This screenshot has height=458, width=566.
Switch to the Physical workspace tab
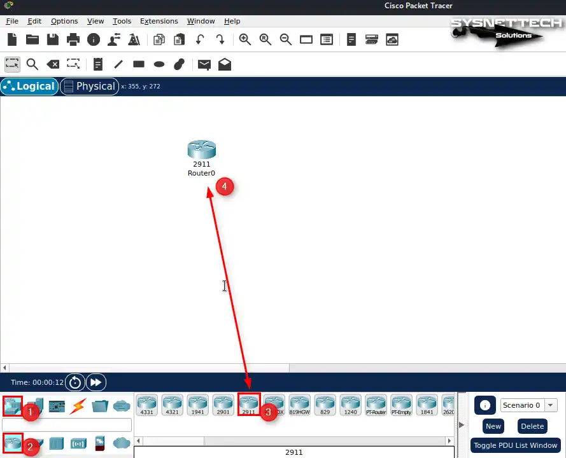pos(89,87)
